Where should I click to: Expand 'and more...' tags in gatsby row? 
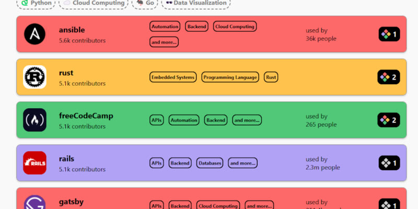tap(259, 205)
